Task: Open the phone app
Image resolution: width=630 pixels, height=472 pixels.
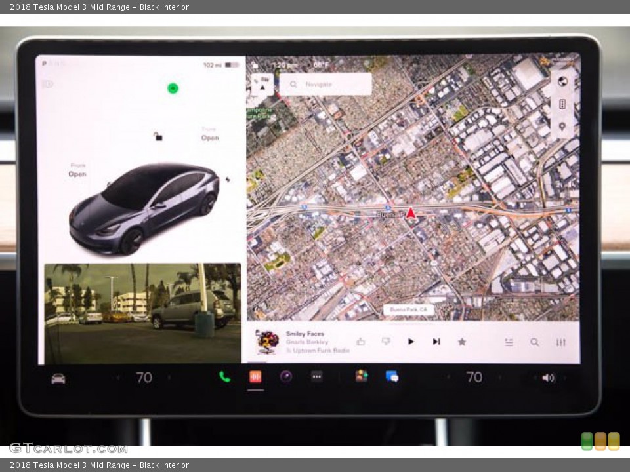Action: (x=224, y=377)
